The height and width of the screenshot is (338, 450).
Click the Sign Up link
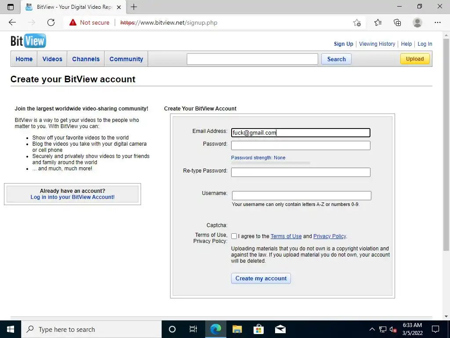pyautogui.click(x=344, y=44)
